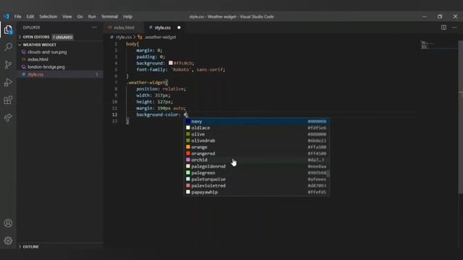463x260 pixels.
Task: Choose oldlace from the suggestion list
Action: coord(256,128)
